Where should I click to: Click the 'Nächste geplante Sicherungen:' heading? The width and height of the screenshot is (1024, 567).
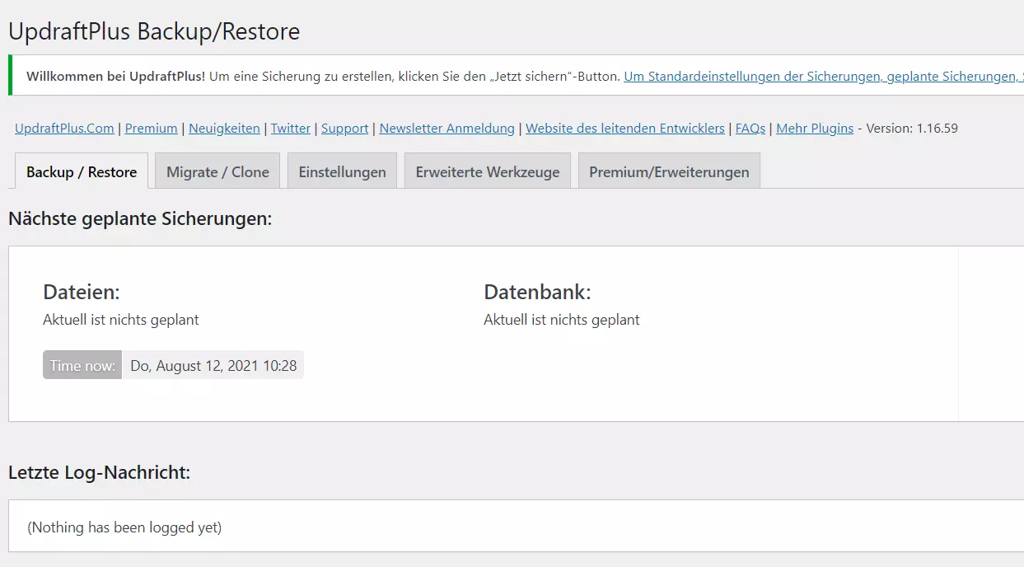140,218
